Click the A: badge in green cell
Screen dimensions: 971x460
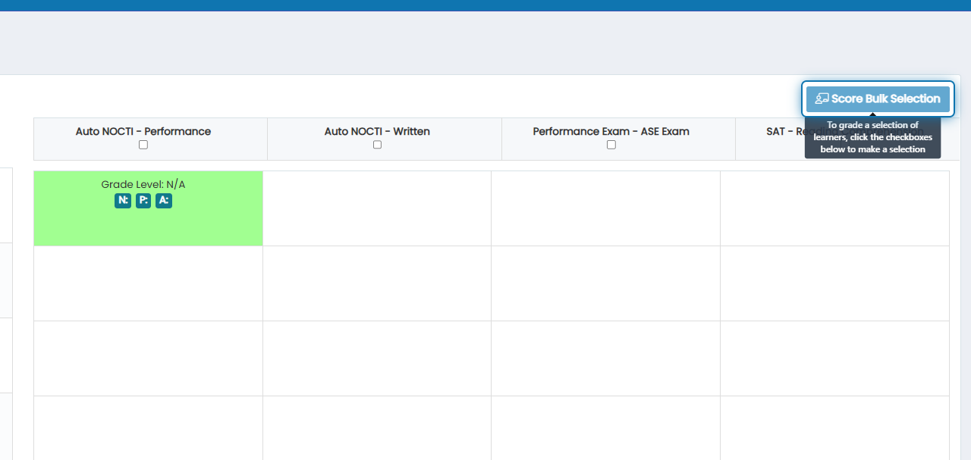(x=164, y=201)
